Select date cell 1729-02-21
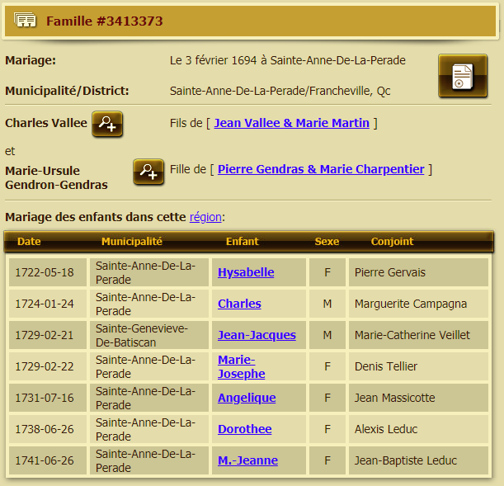Viewport: 504px width, 486px height. click(x=48, y=335)
